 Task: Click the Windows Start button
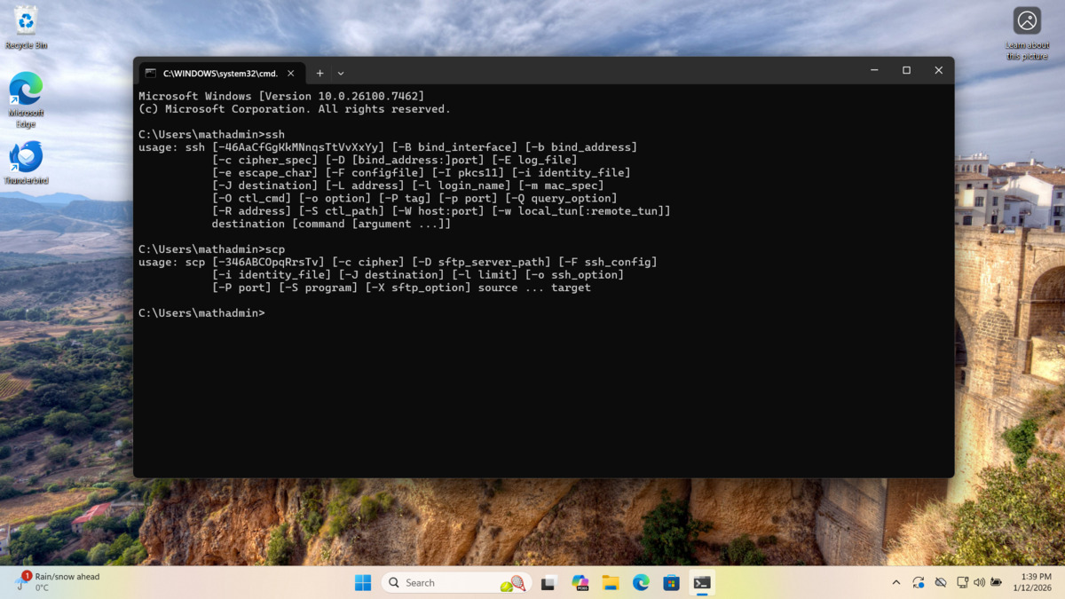tap(363, 583)
